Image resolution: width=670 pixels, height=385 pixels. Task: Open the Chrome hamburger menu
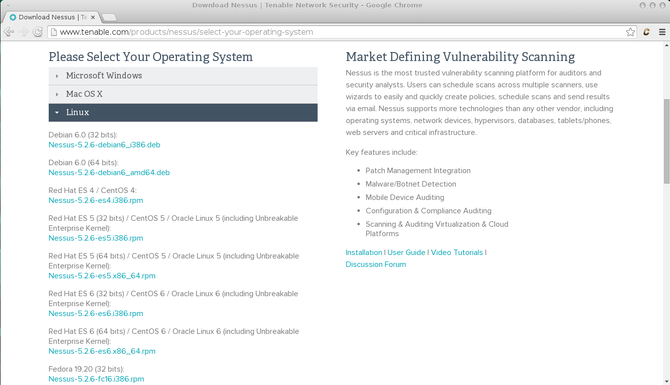[x=662, y=32]
